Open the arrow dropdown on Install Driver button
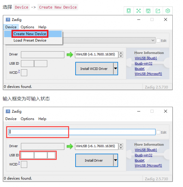183x187 pixels. click(116, 160)
